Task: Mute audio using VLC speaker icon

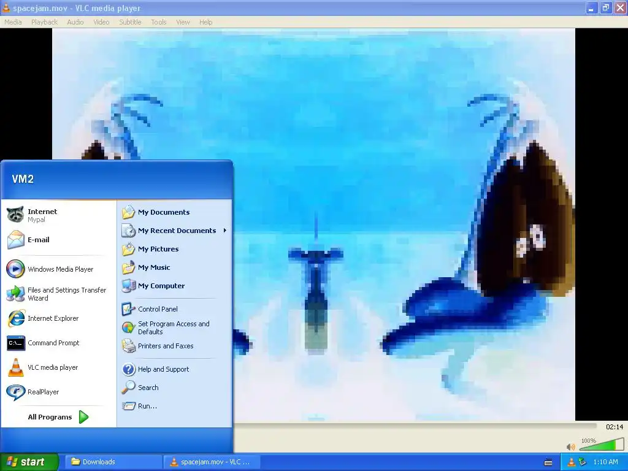Action: pos(571,446)
